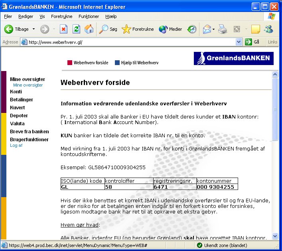
Task: Click the Windows flag logo
Action: coord(271,16)
